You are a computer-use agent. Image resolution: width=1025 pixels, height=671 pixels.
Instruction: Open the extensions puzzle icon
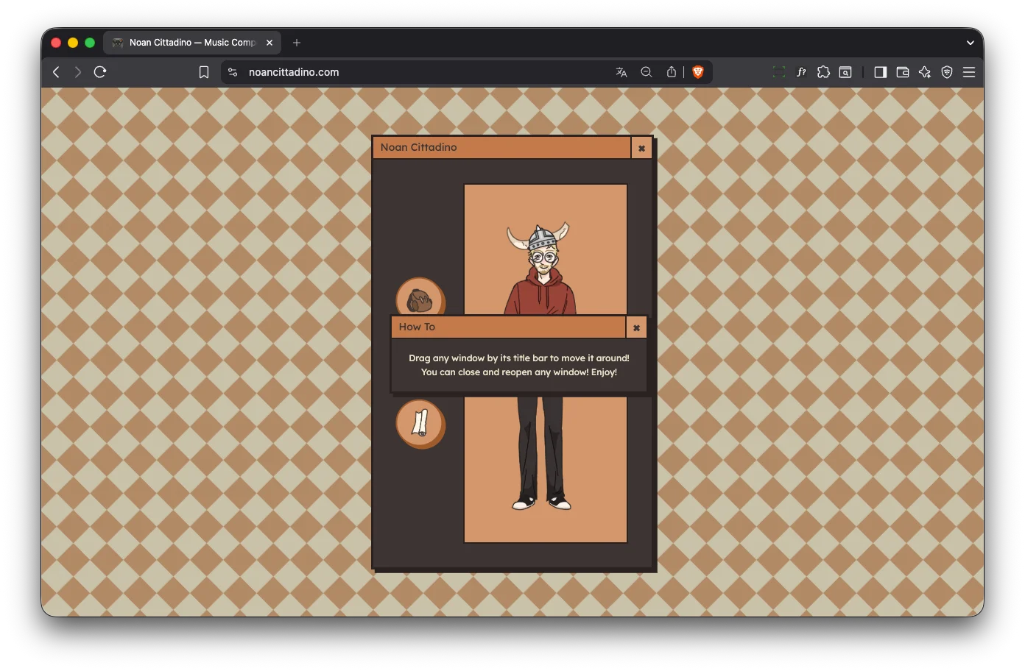pyautogui.click(x=823, y=72)
